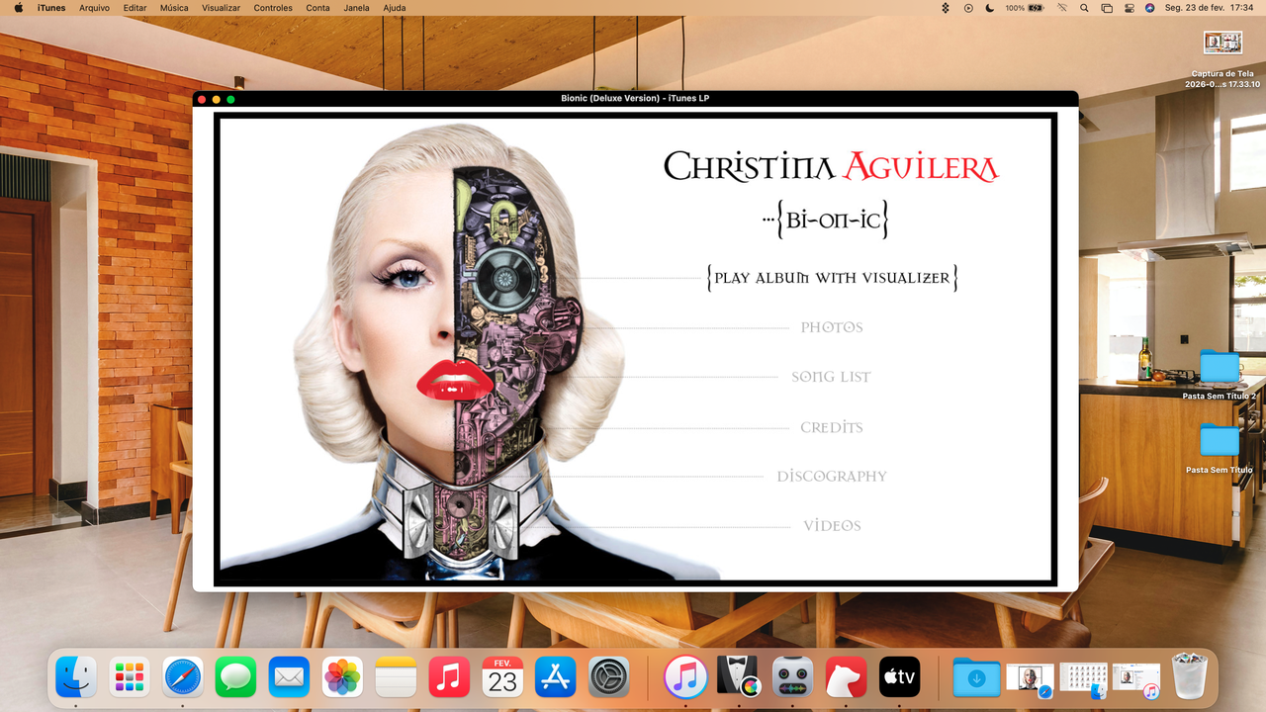Open Calendar from the dock

click(502, 677)
